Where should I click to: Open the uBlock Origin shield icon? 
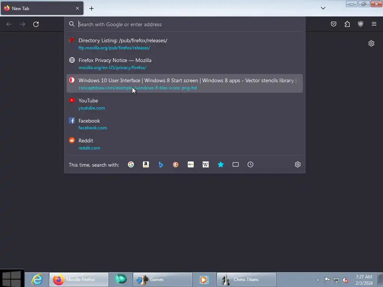[361, 24]
